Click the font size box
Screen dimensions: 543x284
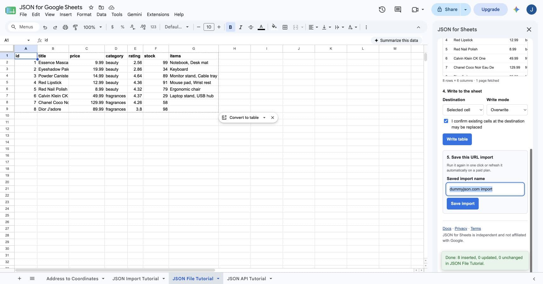tap(209, 27)
